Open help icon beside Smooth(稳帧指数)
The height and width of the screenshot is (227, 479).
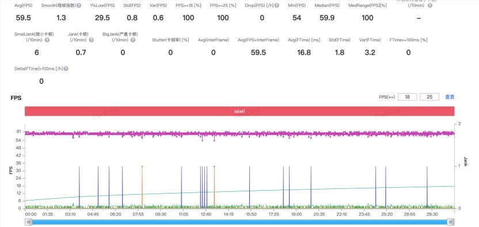(79, 6)
